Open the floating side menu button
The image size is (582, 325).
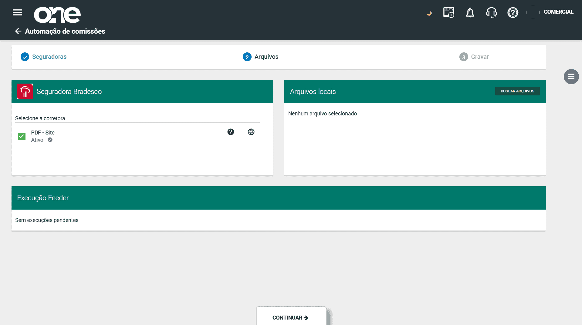pos(571,77)
